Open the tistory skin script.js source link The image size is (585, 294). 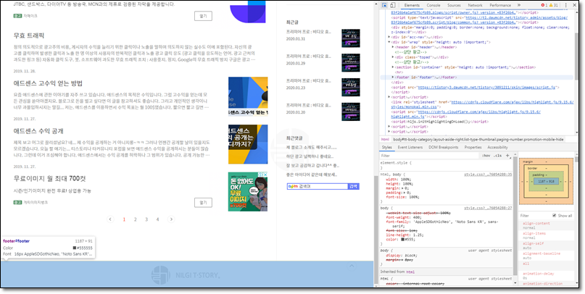[486, 87]
